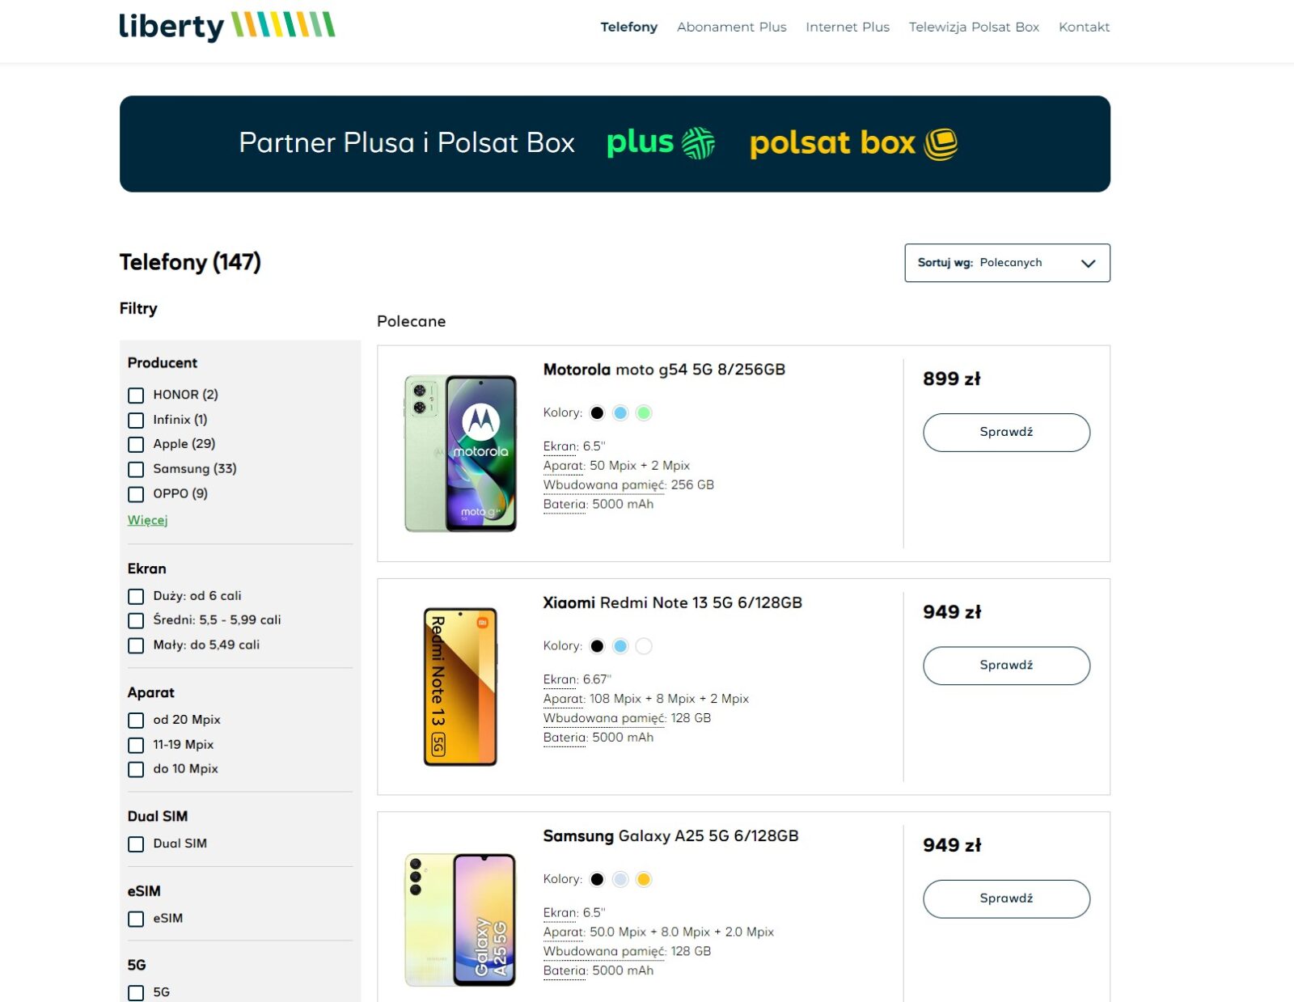Image resolution: width=1294 pixels, height=1002 pixels.
Task: Expand producers list with Więcej link
Action: 147,520
